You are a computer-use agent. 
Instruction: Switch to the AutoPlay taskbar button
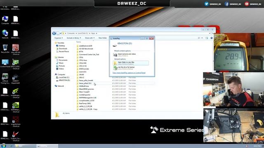[47, 146]
